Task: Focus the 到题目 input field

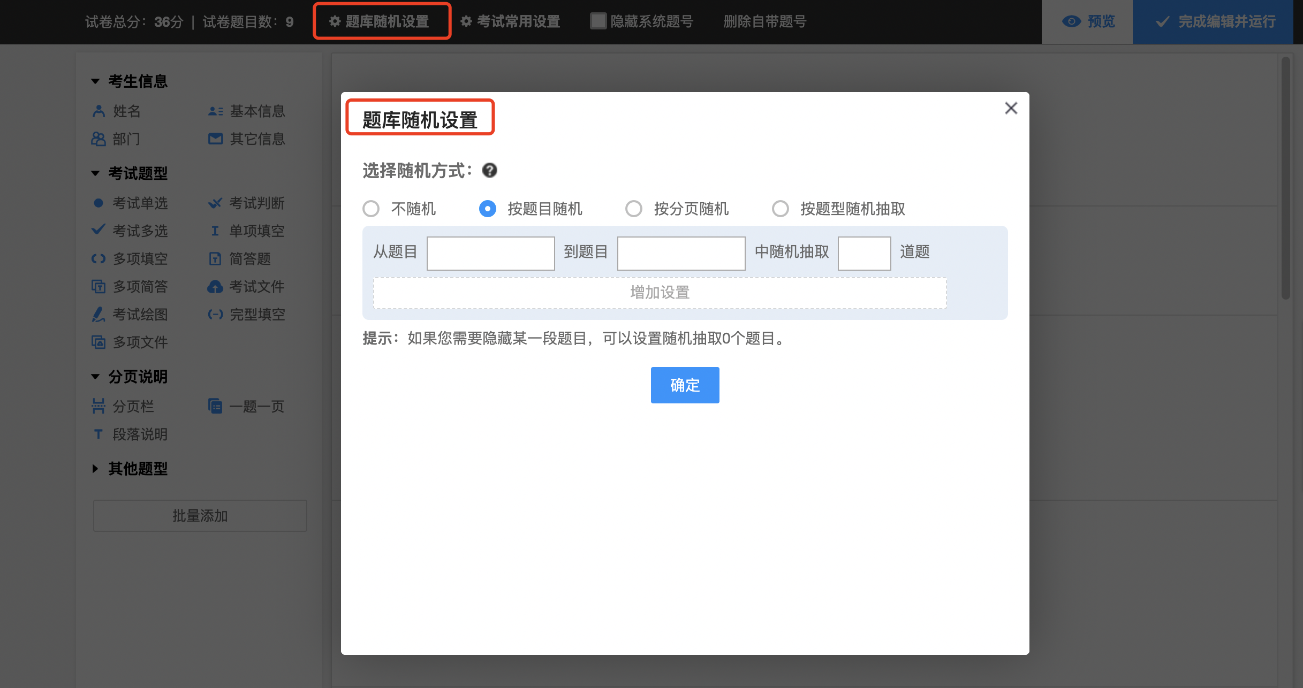Action: pyautogui.click(x=681, y=253)
